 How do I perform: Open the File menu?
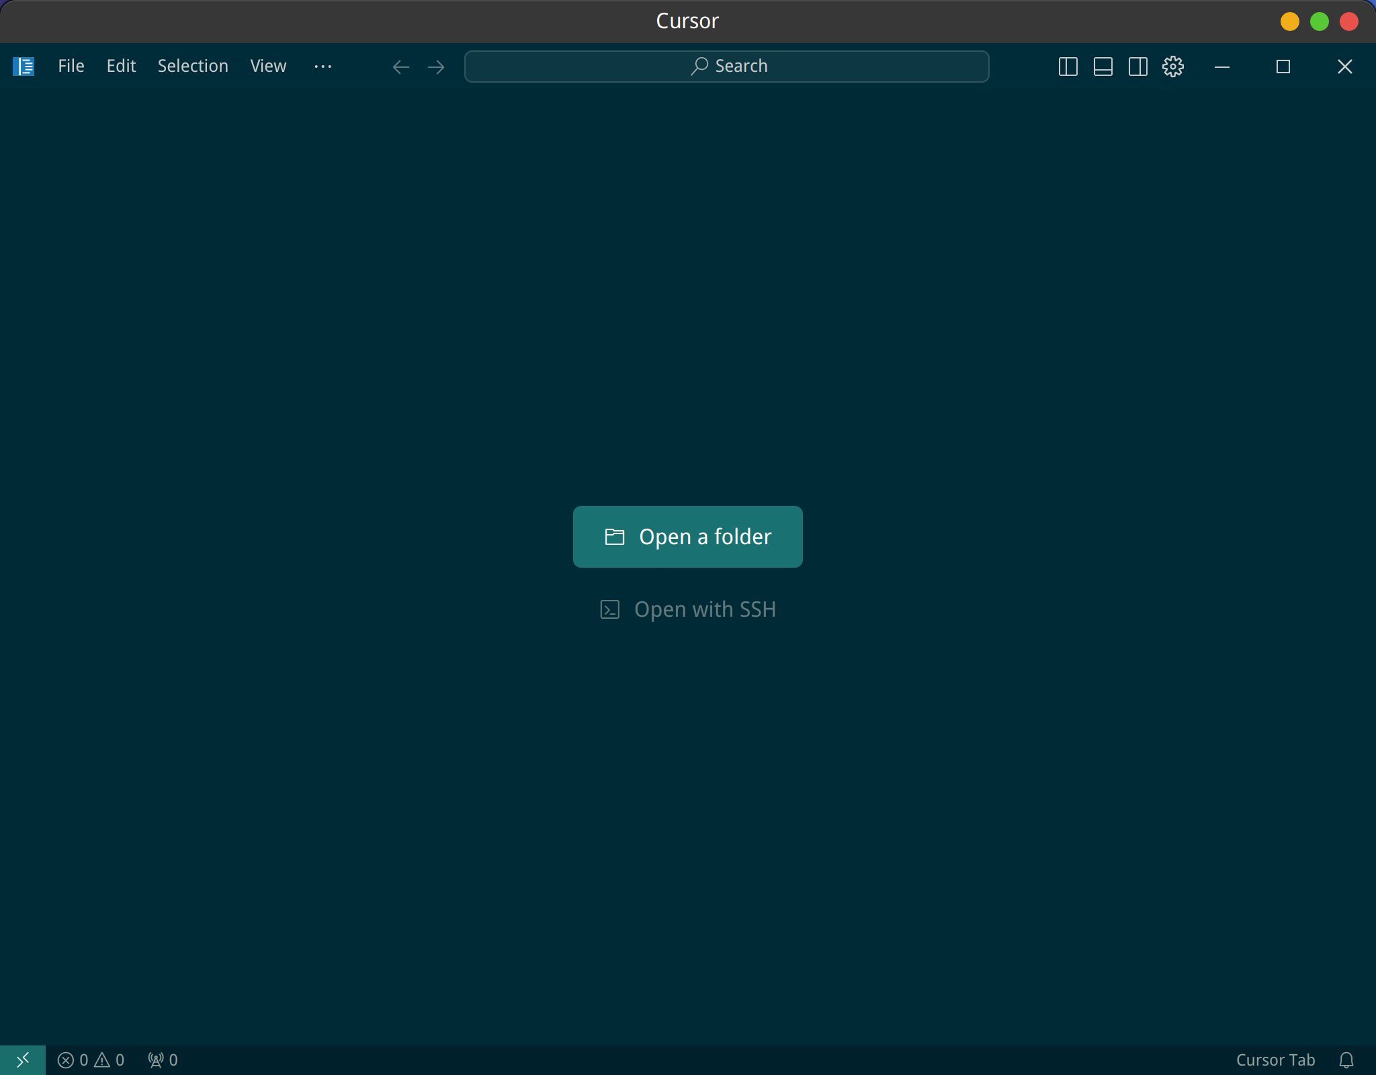point(71,66)
